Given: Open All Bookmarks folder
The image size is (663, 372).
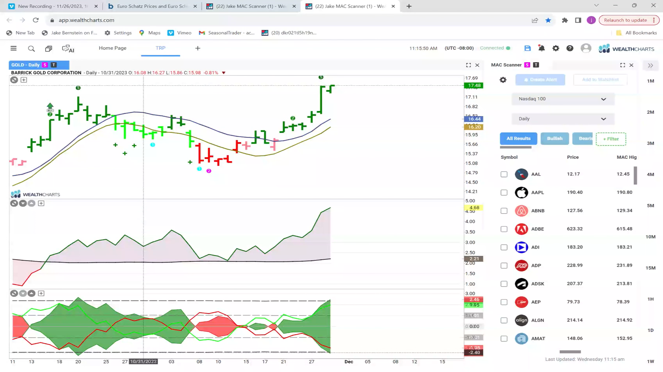Looking at the screenshot, I should (637, 33).
